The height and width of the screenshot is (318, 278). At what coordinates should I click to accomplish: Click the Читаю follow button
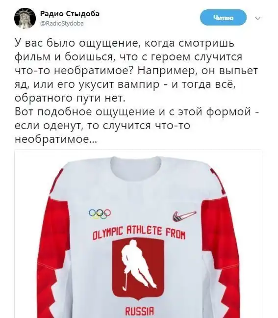223,18
